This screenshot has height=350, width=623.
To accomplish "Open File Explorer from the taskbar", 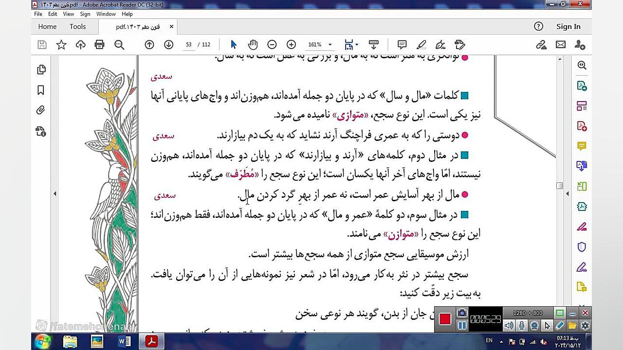I will 70,342.
